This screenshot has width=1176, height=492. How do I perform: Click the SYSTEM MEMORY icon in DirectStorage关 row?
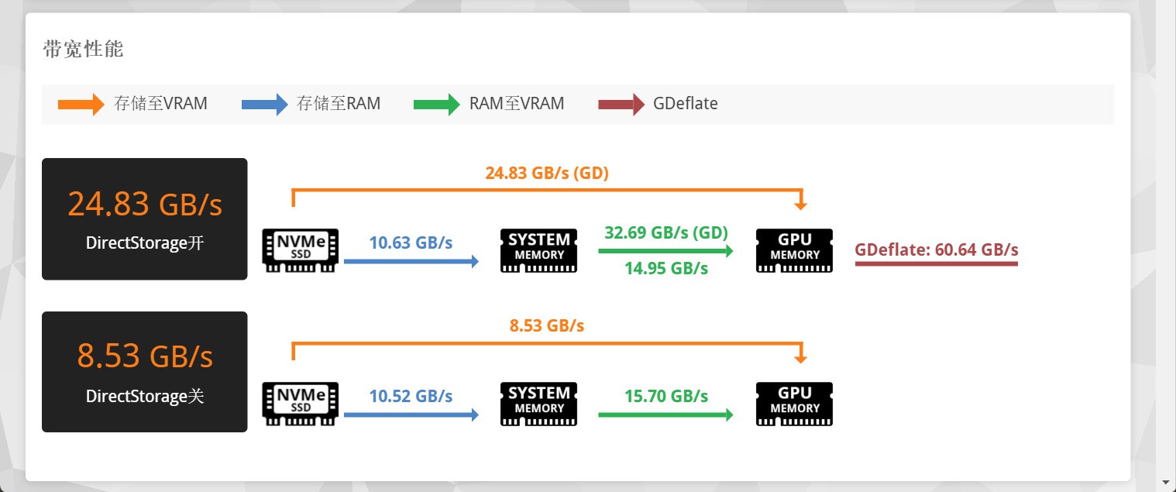click(x=539, y=404)
